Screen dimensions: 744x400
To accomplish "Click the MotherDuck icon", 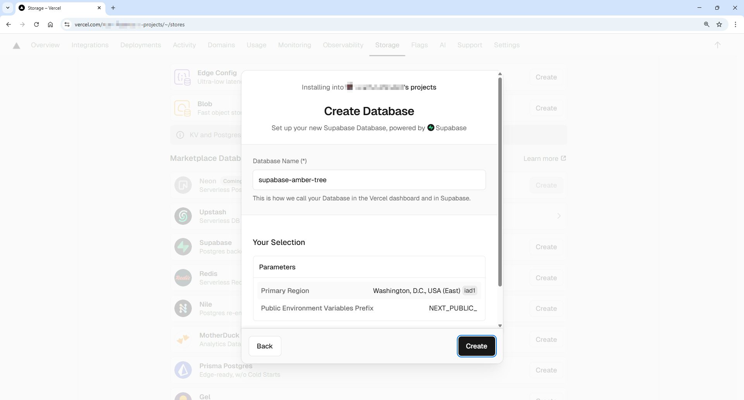I will 183,339.
